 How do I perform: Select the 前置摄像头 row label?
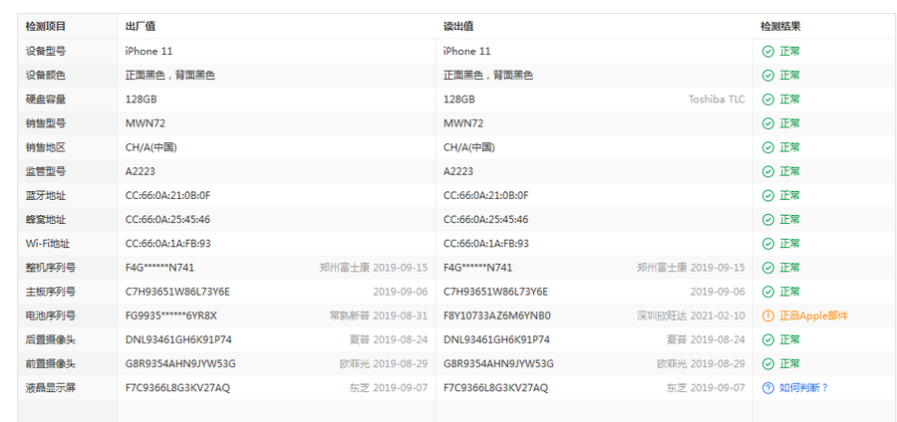(51, 363)
